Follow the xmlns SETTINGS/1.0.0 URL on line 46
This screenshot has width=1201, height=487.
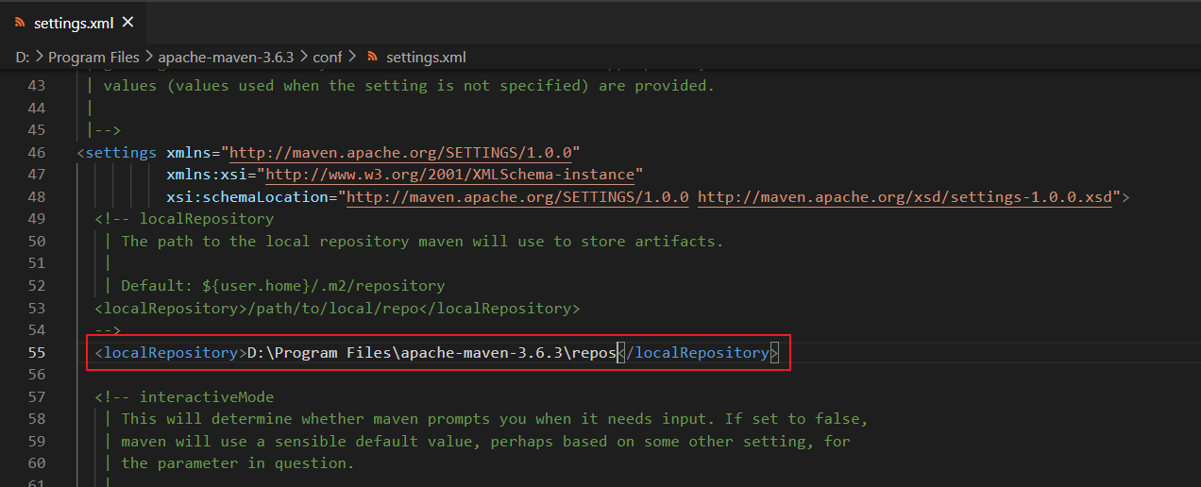coord(404,152)
